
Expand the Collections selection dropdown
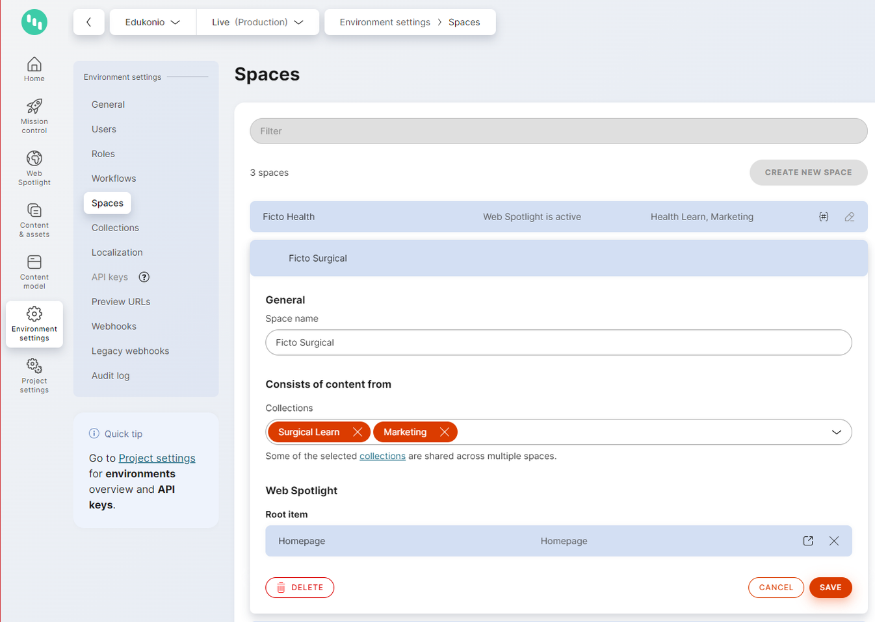pos(837,431)
